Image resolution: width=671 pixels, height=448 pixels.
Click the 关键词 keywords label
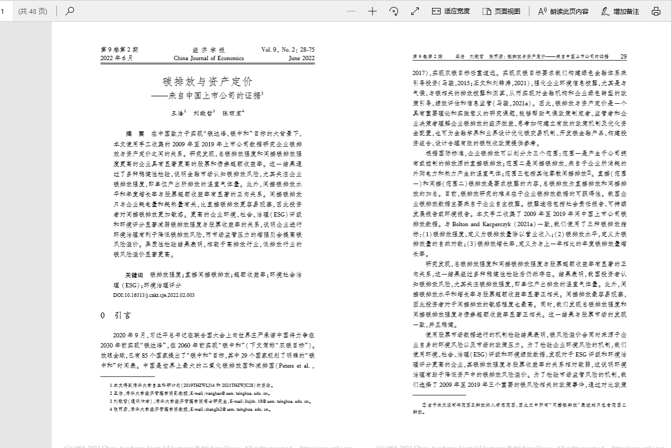coord(134,275)
